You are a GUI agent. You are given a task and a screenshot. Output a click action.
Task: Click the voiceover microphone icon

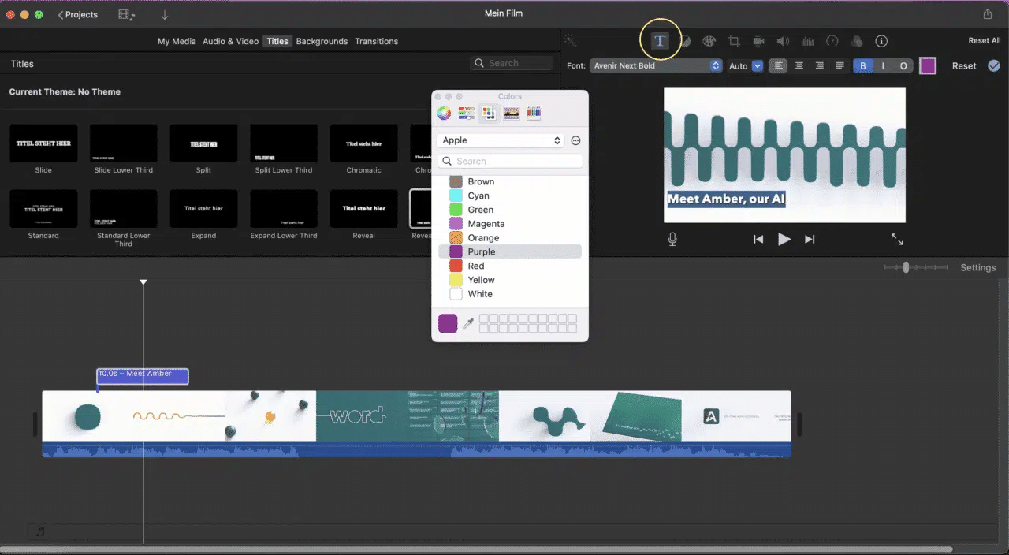pos(672,239)
